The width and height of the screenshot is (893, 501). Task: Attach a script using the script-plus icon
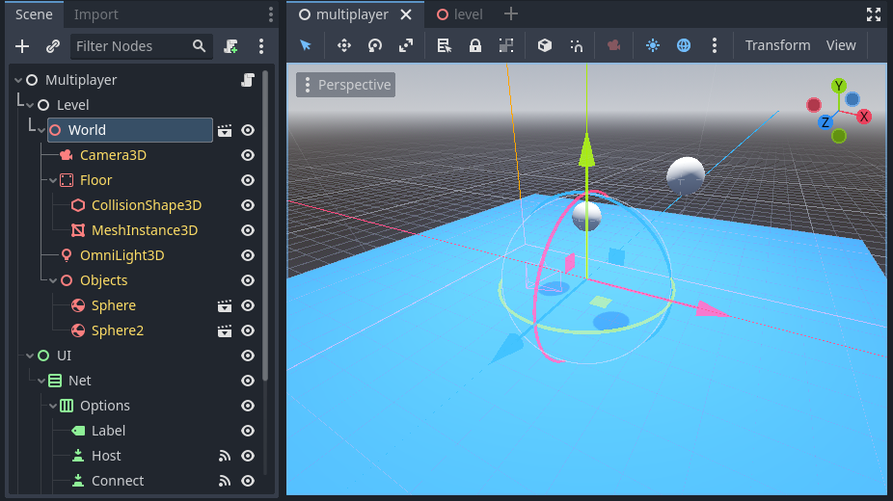[x=230, y=46]
